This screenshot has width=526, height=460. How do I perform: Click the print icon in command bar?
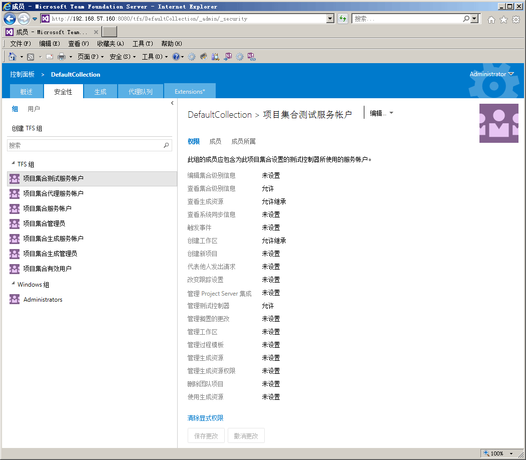62,57
